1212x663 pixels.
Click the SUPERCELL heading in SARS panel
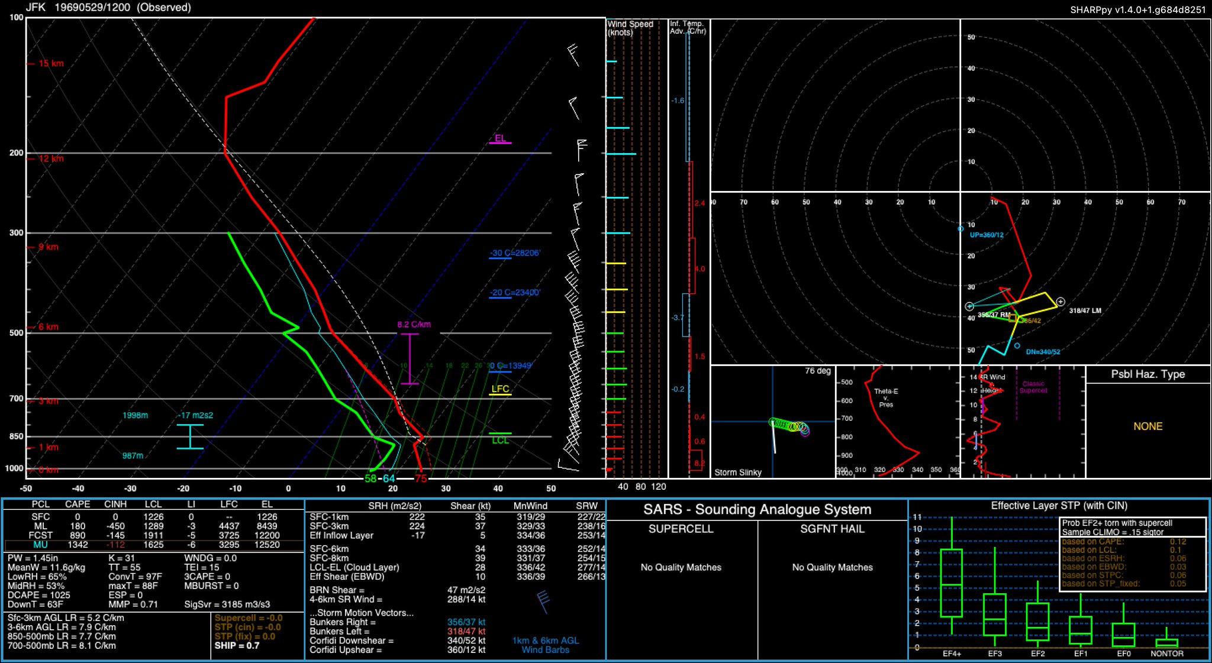pos(681,529)
